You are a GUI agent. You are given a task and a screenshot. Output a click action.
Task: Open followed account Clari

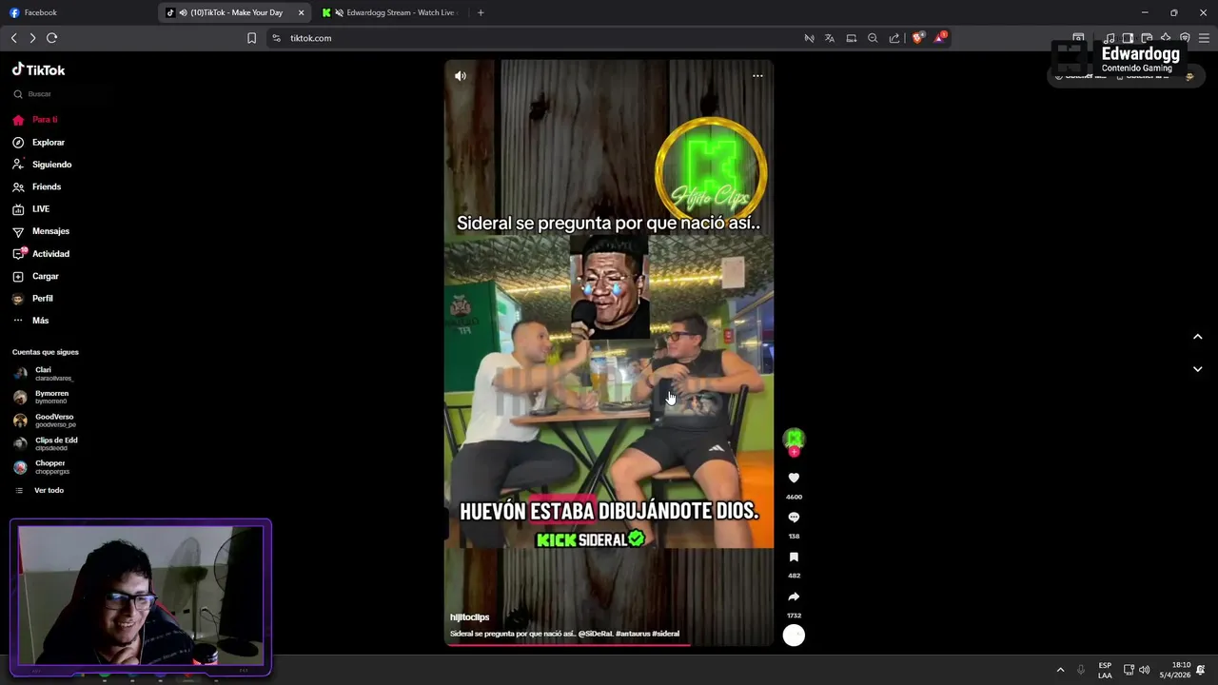click(43, 373)
